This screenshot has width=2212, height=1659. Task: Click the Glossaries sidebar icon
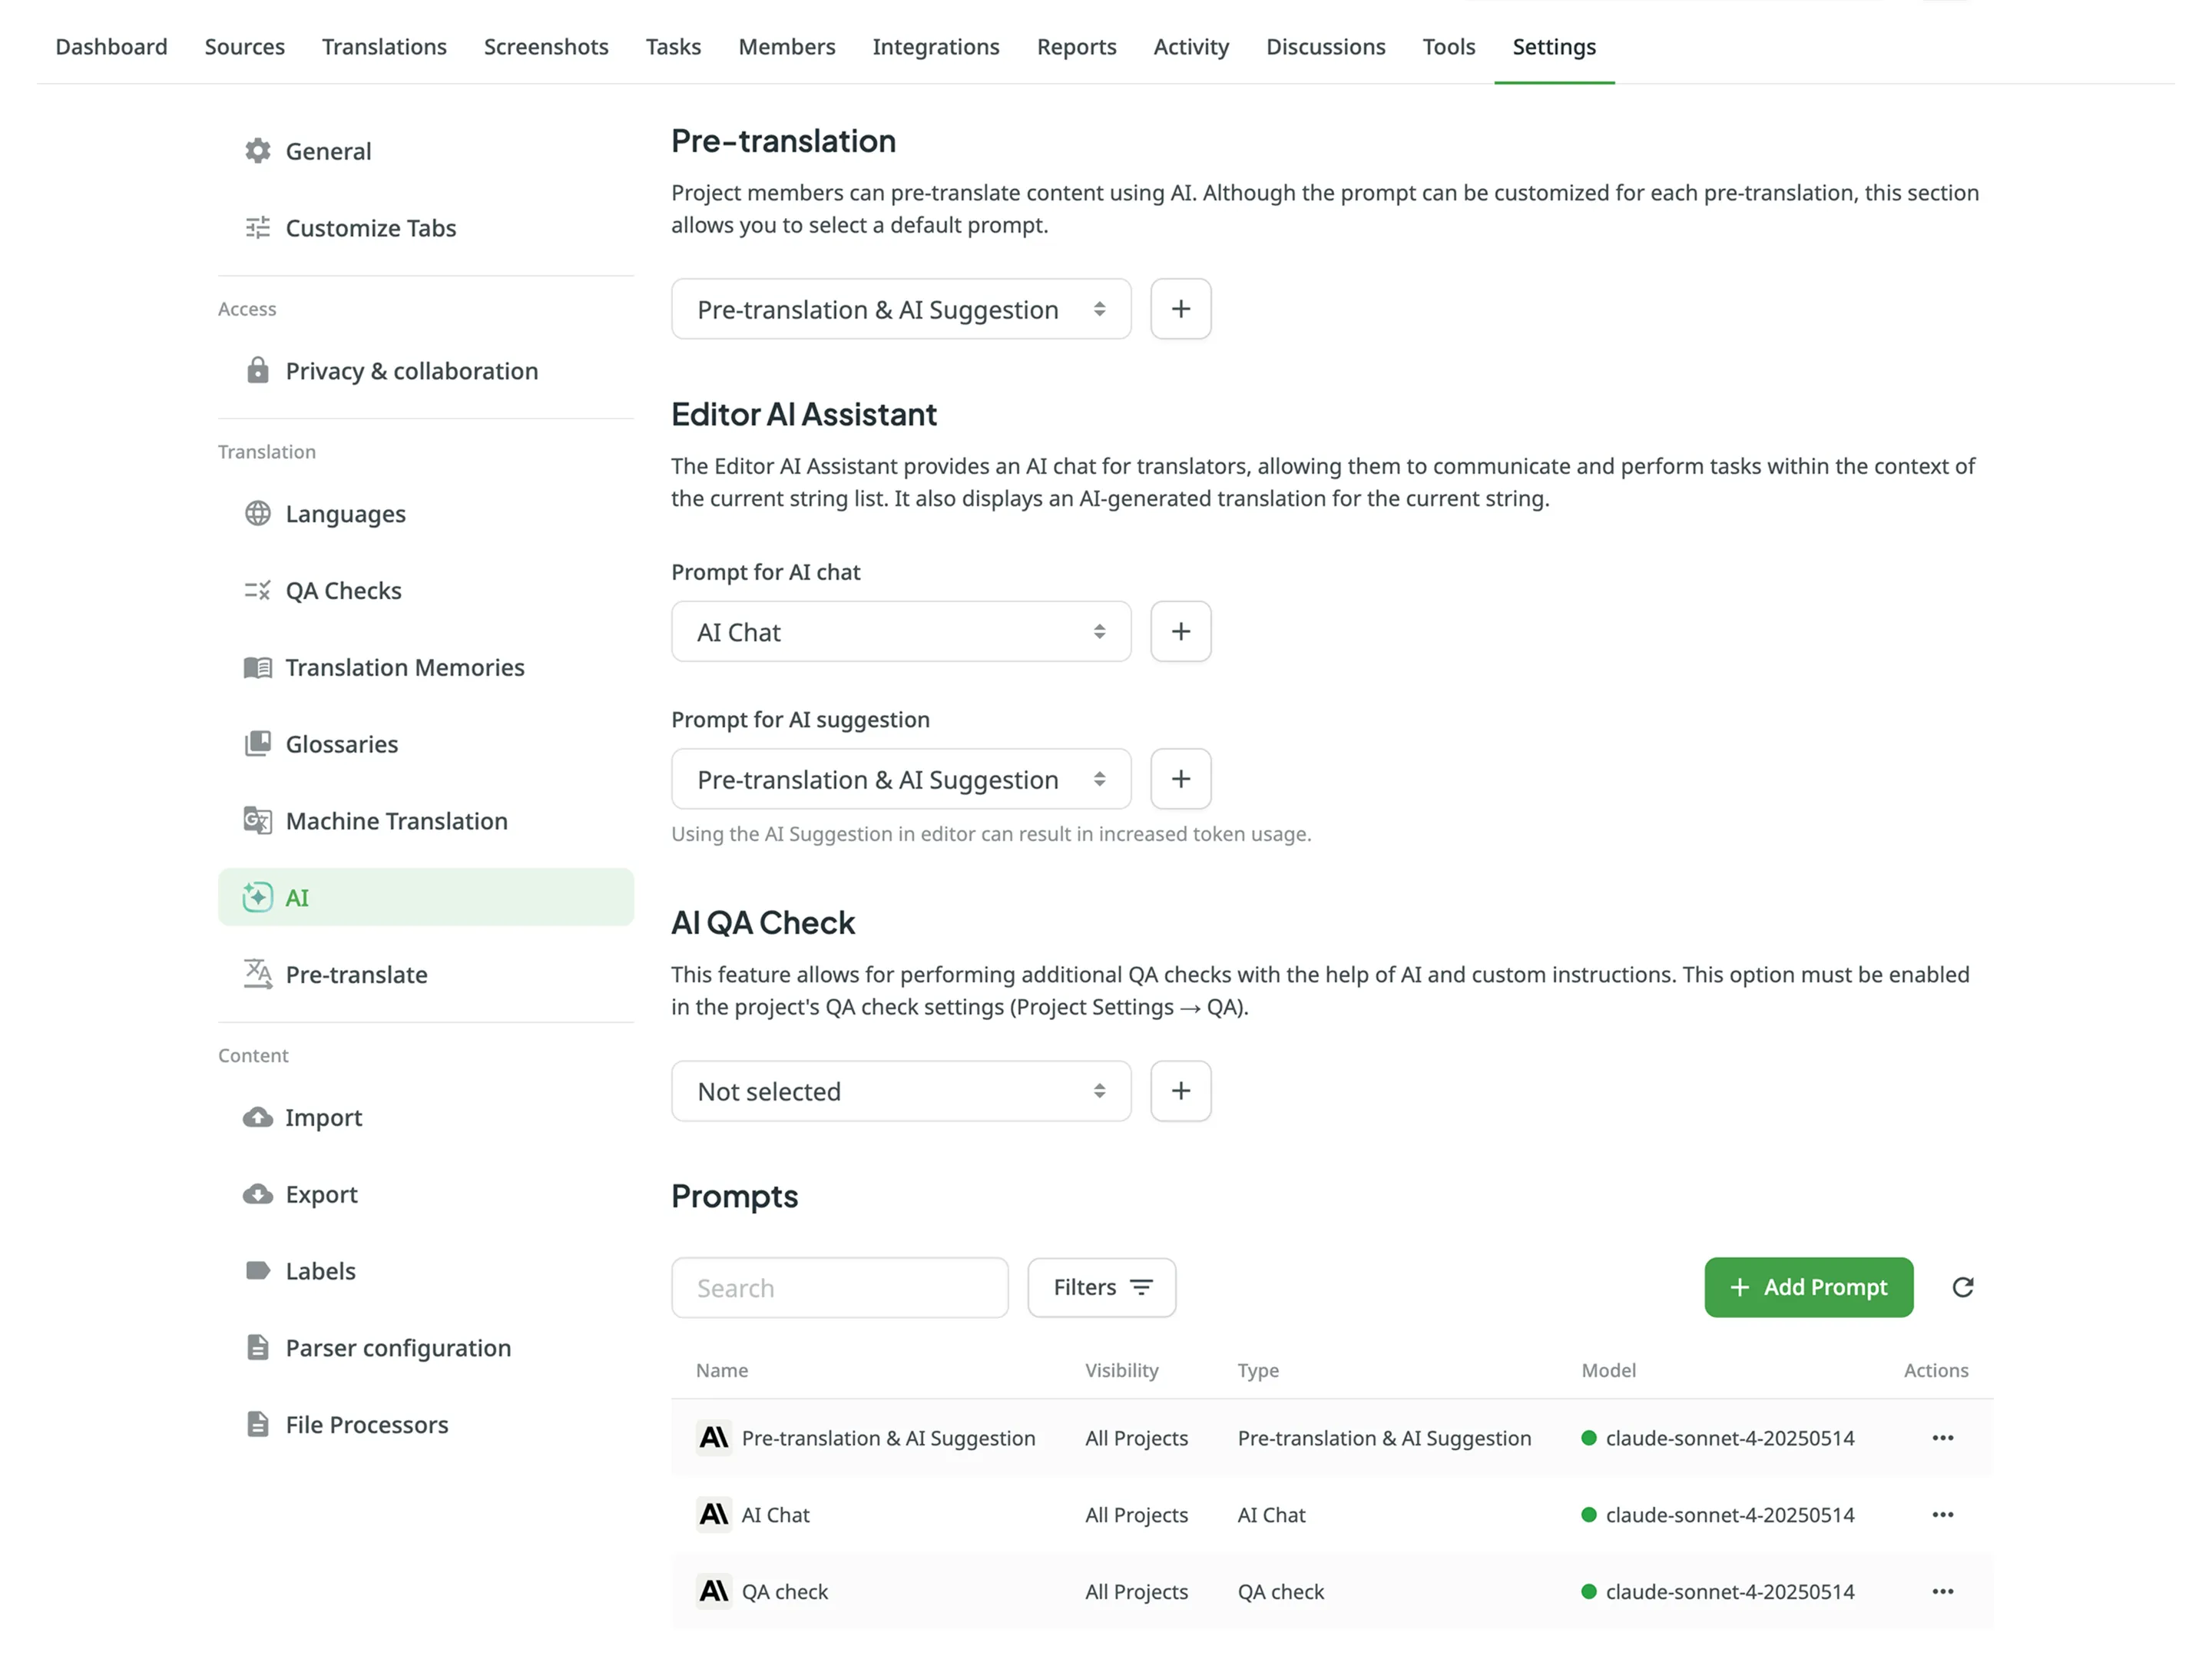tap(257, 744)
